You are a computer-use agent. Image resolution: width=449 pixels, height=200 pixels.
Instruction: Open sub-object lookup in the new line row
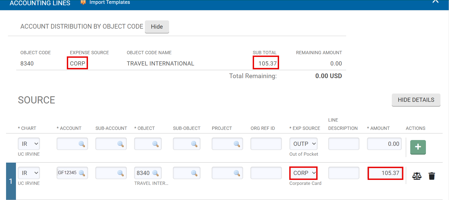194,144
